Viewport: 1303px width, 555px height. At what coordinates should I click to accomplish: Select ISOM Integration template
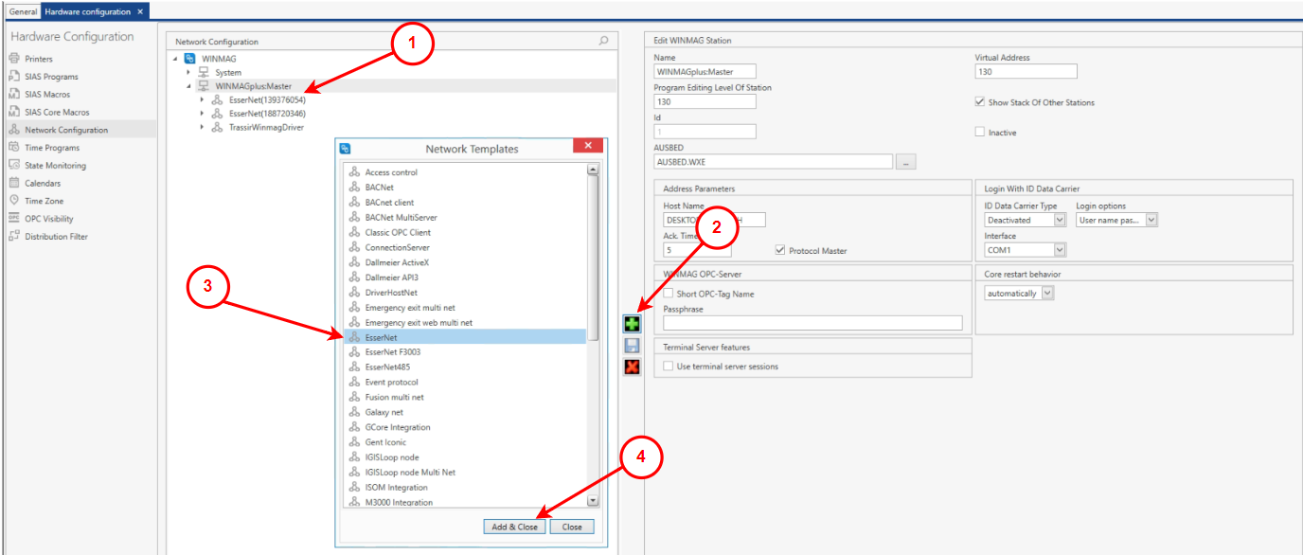pyautogui.click(x=396, y=487)
